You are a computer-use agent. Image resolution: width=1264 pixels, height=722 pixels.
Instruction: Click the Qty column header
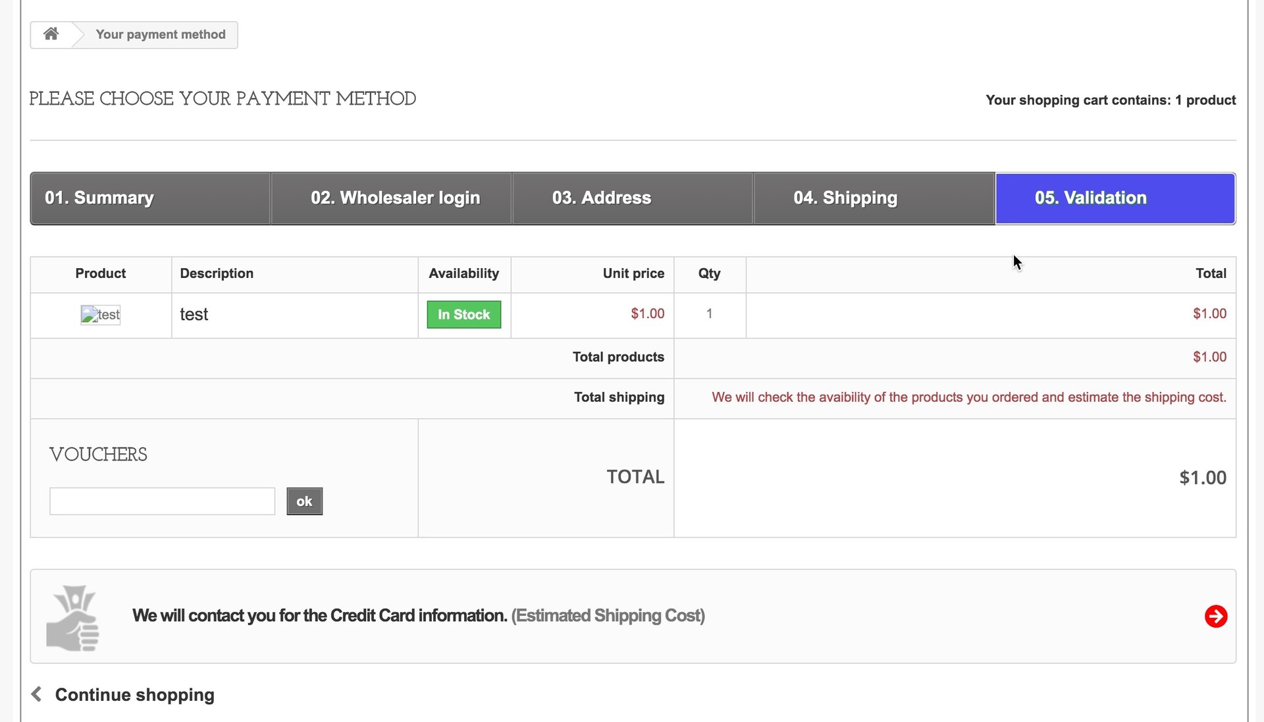(709, 273)
